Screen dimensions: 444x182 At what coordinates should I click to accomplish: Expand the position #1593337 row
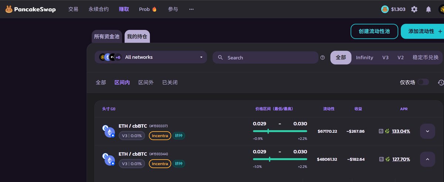pos(427,131)
